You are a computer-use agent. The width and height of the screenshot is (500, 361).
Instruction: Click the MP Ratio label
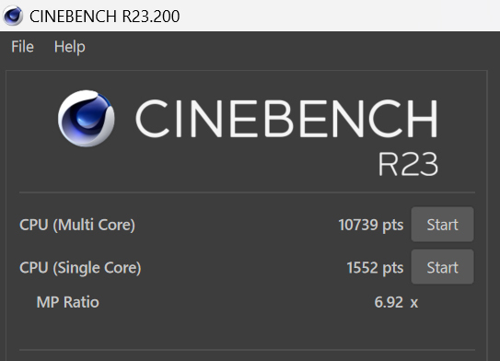pyautogui.click(x=67, y=302)
